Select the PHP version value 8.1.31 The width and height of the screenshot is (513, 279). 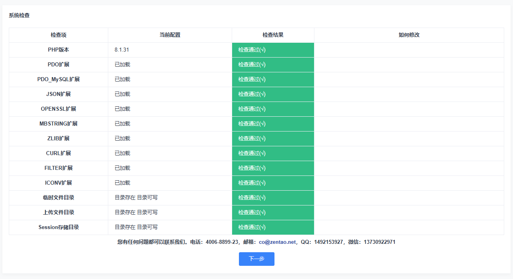click(x=121, y=50)
